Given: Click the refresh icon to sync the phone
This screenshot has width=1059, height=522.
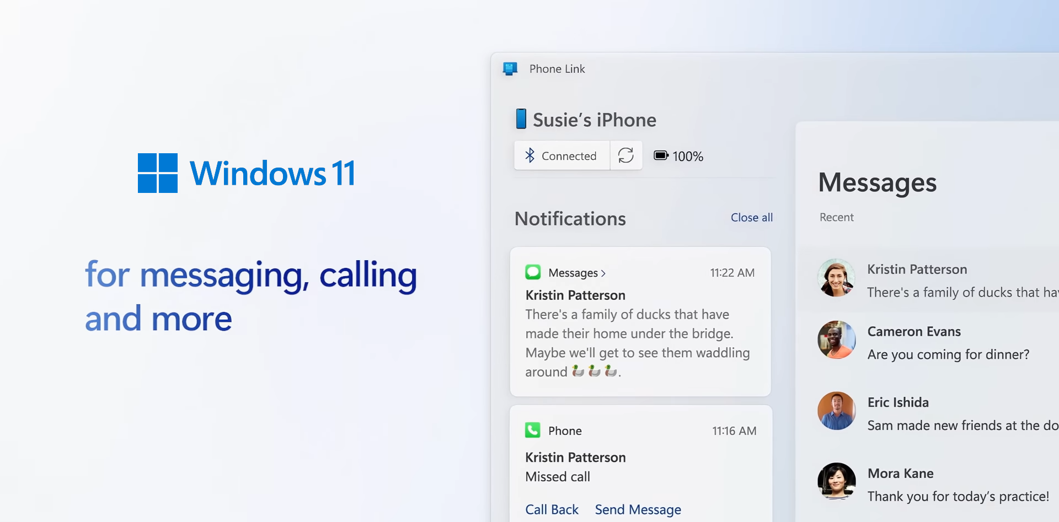Looking at the screenshot, I should click(626, 155).
